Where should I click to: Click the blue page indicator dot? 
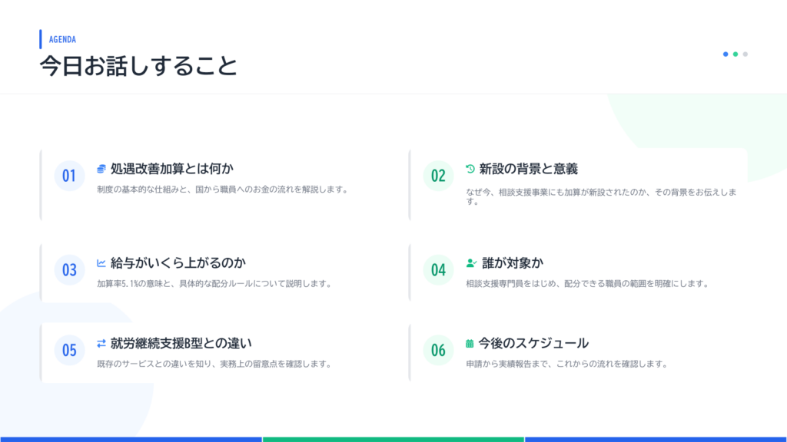(x=726, y=54)
